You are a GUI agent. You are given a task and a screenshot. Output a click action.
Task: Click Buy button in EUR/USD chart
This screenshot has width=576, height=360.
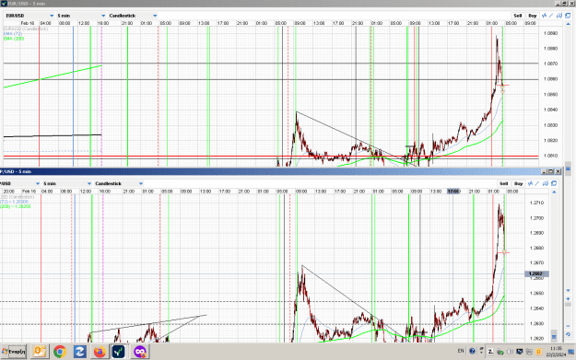[x=533, y=16]
